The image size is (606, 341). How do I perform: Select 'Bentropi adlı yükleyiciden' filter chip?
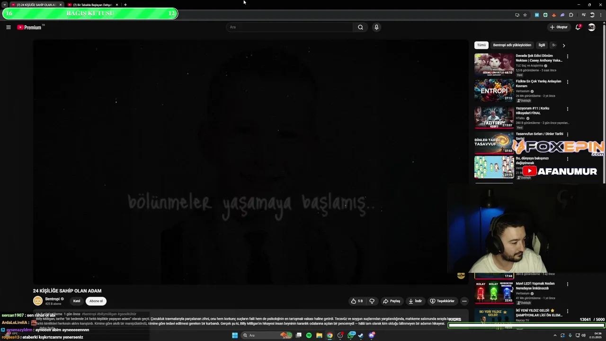(512, 45)
